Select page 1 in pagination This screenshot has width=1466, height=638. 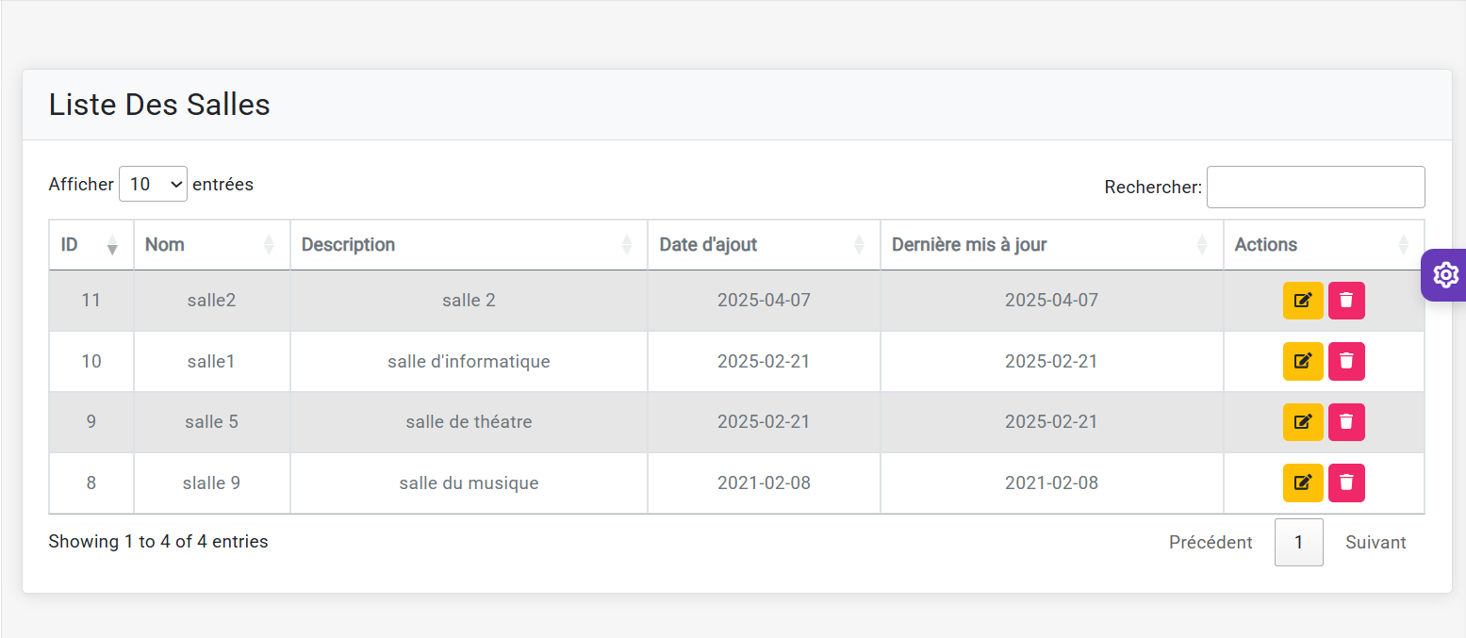point(1298,543)
